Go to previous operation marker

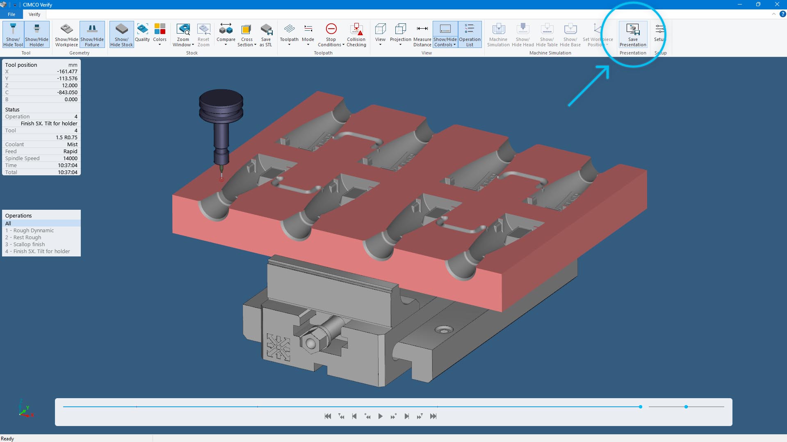coord(341,416)
